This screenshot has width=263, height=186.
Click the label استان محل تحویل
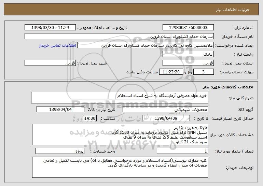[x=237, y=63]
